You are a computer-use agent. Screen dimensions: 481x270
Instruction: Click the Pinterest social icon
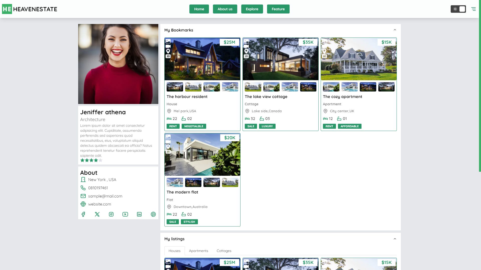[153, 214]
